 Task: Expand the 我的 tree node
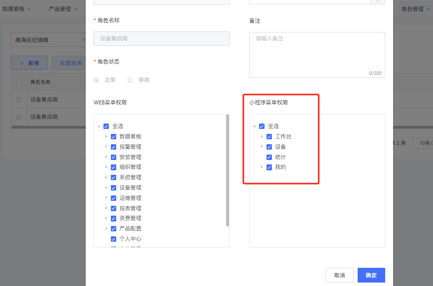[262, 167]
